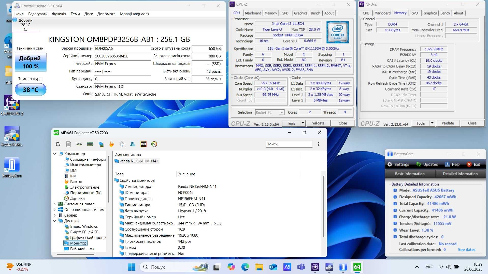Show hidden system tray icons chevron
The image size is (488, 274).
[x=417, y=267]
